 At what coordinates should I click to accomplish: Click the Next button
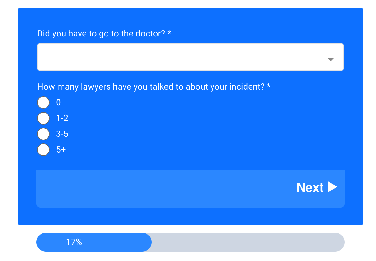tap(316, 188)
